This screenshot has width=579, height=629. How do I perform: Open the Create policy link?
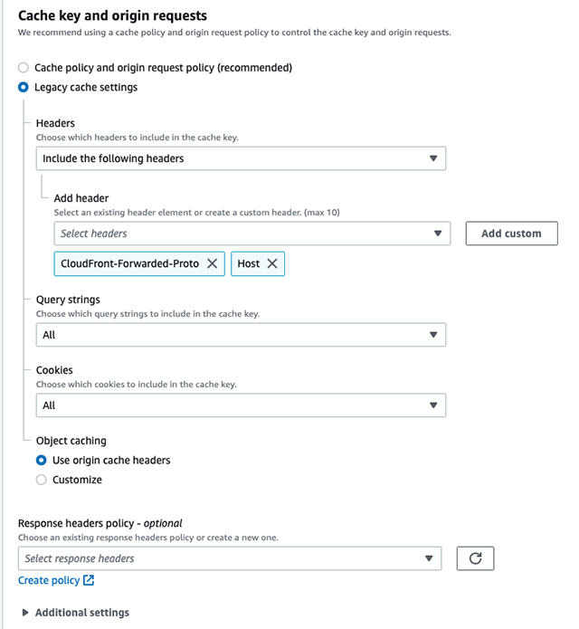click(49, 580)
